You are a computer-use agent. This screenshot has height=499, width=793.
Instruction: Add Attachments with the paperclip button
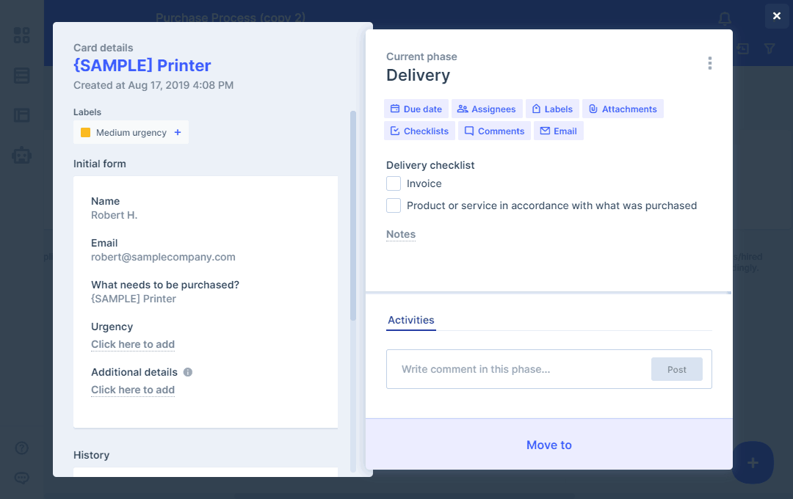pyautogui.click(x=622, y=109)
